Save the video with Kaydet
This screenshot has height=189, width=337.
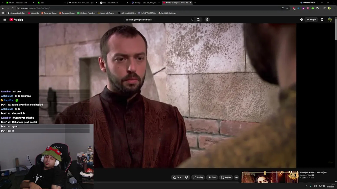(226, 177)
